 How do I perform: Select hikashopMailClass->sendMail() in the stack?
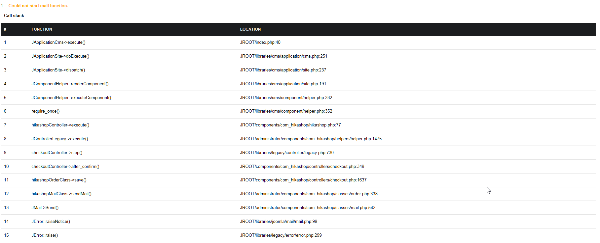(61, 194)
